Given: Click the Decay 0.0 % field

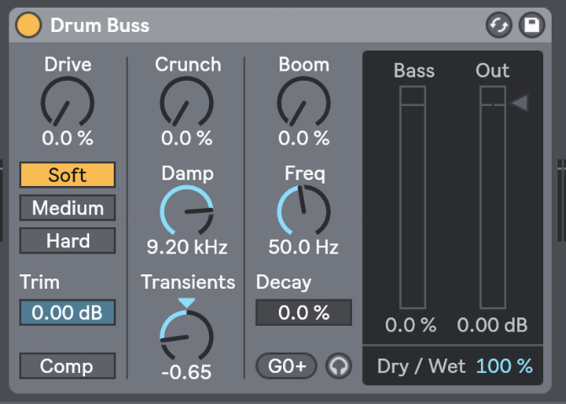Looking at the screenshot, I should tap(303, 312).
